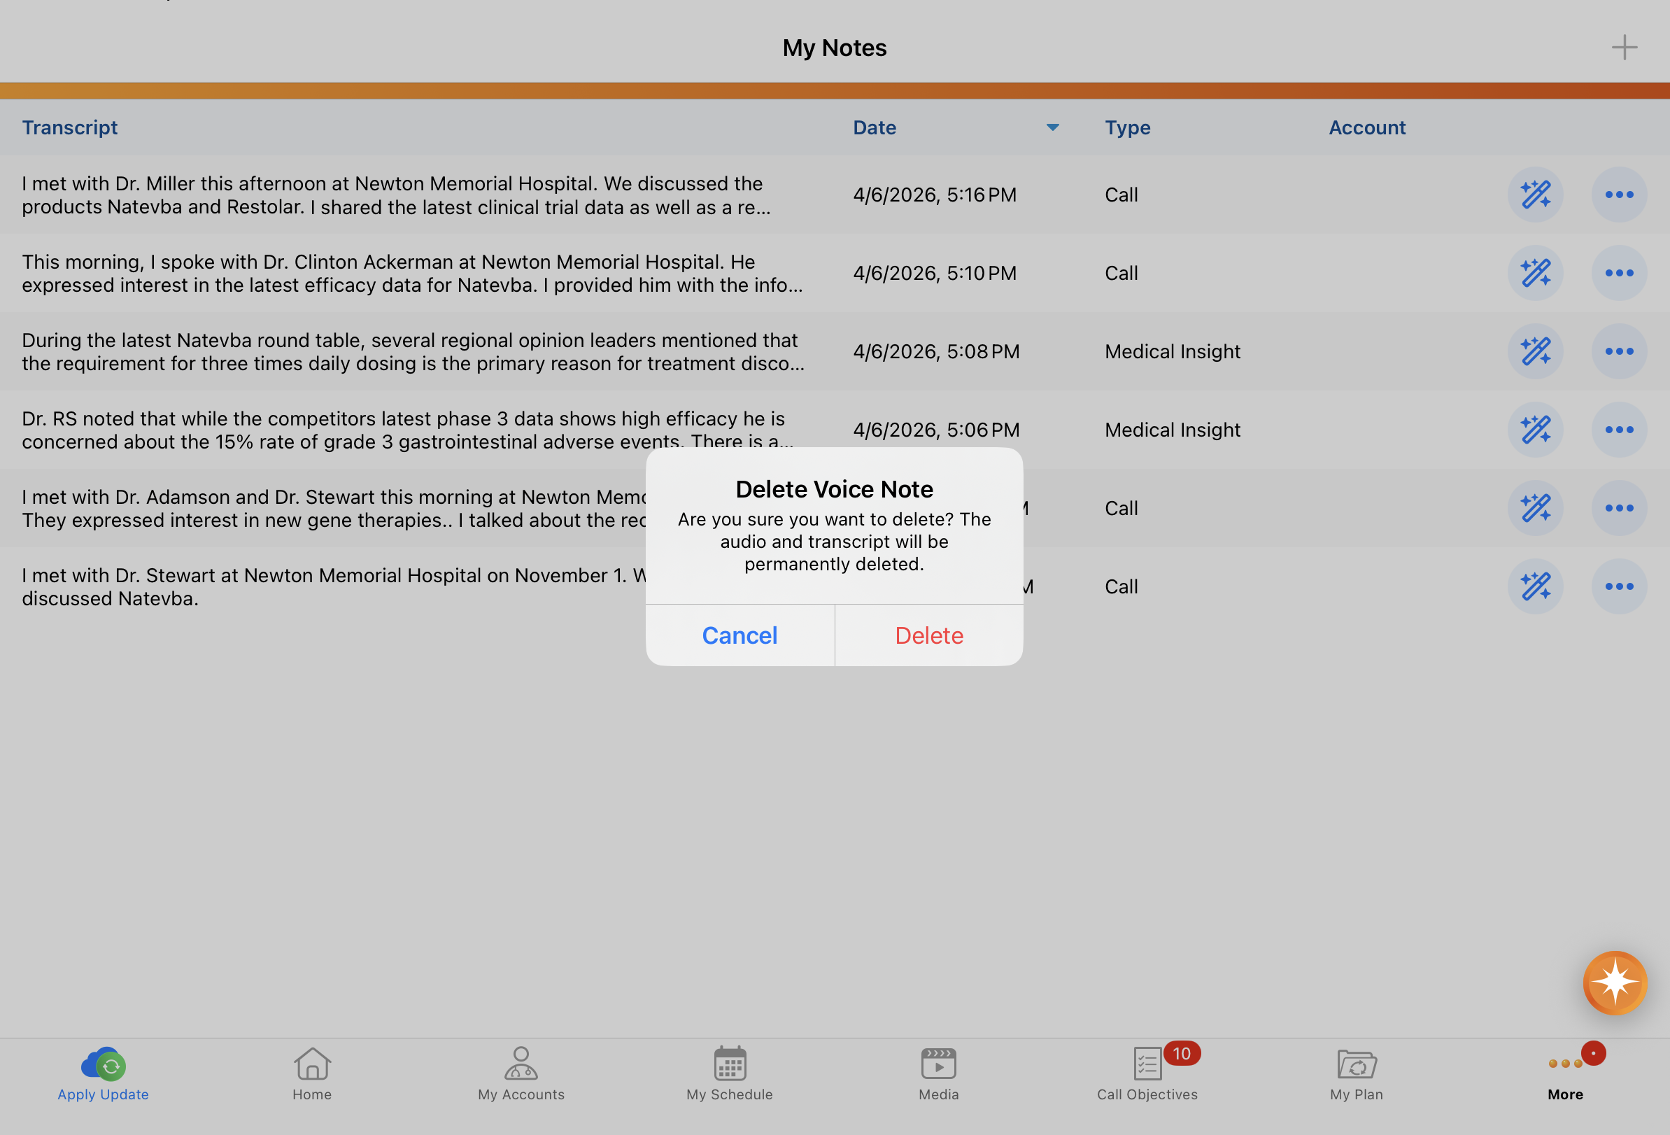Cancel the Delete Voice Note dialog
The height and width of the screenshot is (1135, 1670).
(x=740, y=635)
